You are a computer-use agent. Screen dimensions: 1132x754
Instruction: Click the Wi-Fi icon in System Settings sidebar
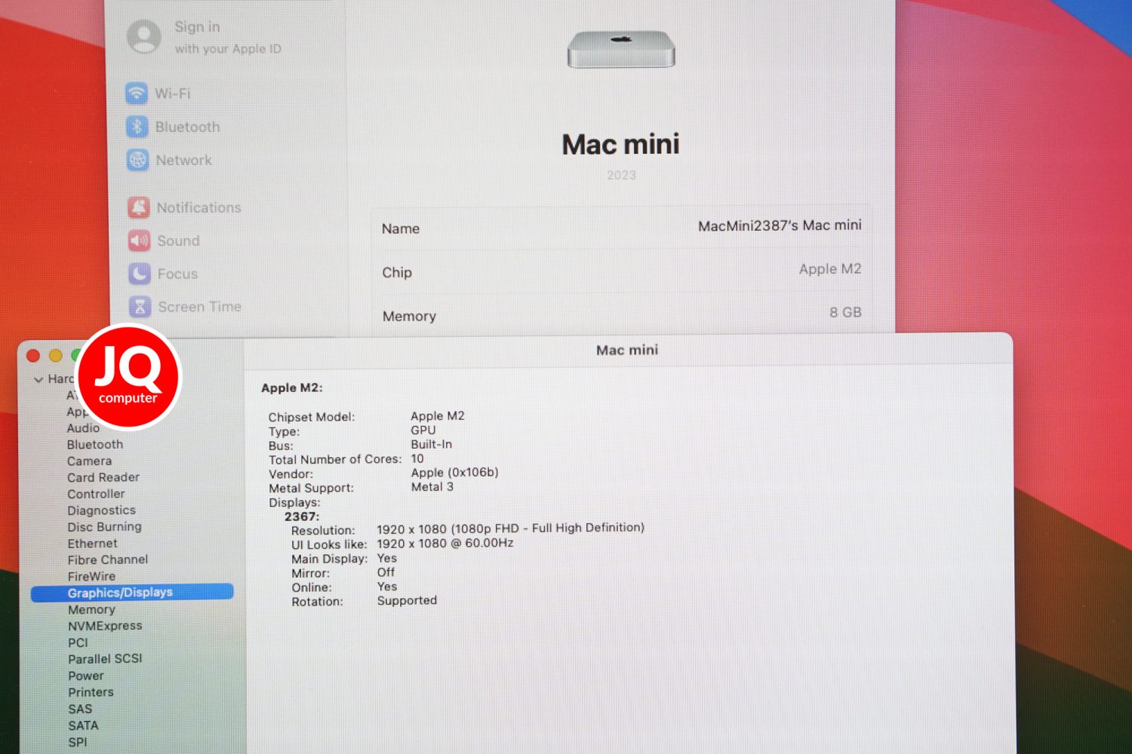tap(137, 93)
